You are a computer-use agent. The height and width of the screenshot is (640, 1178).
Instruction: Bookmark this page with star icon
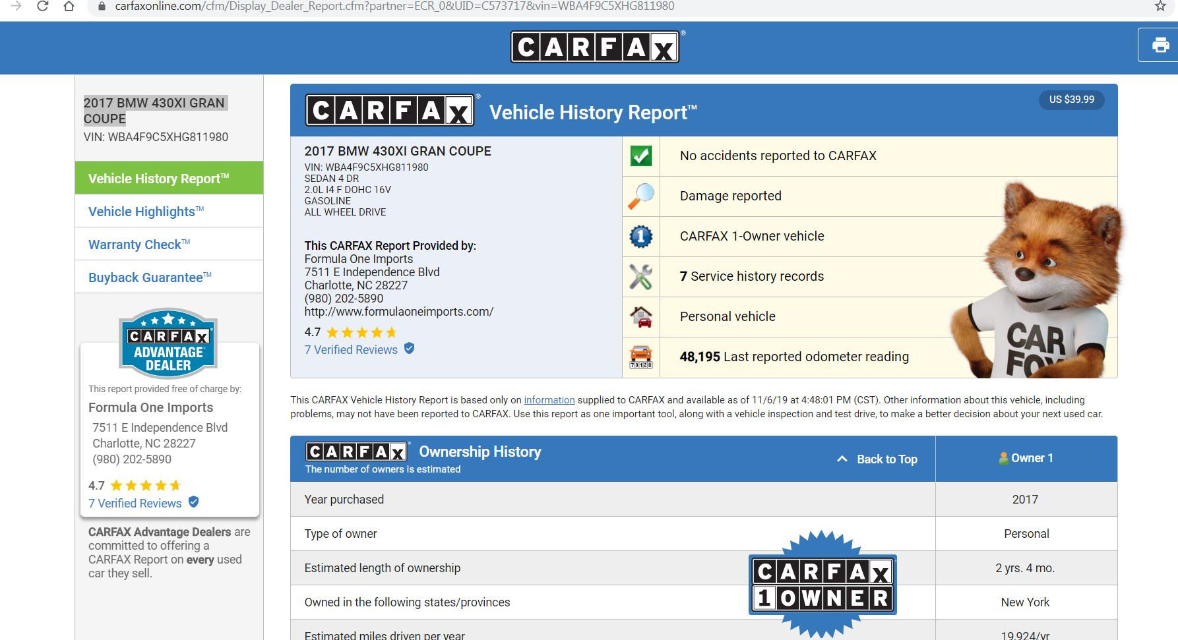click(x=1160, y=6)
